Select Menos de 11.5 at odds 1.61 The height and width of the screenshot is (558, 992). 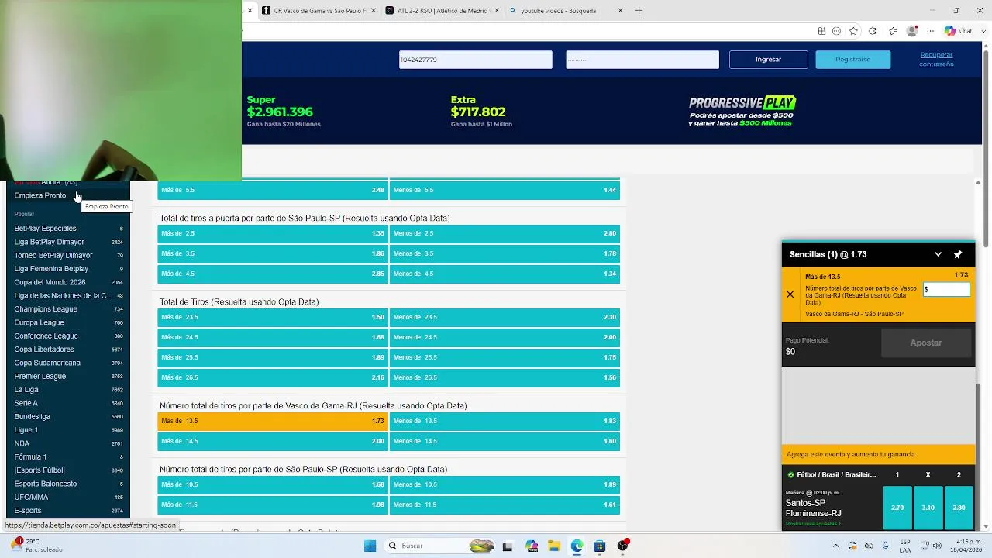click(505, 505)
